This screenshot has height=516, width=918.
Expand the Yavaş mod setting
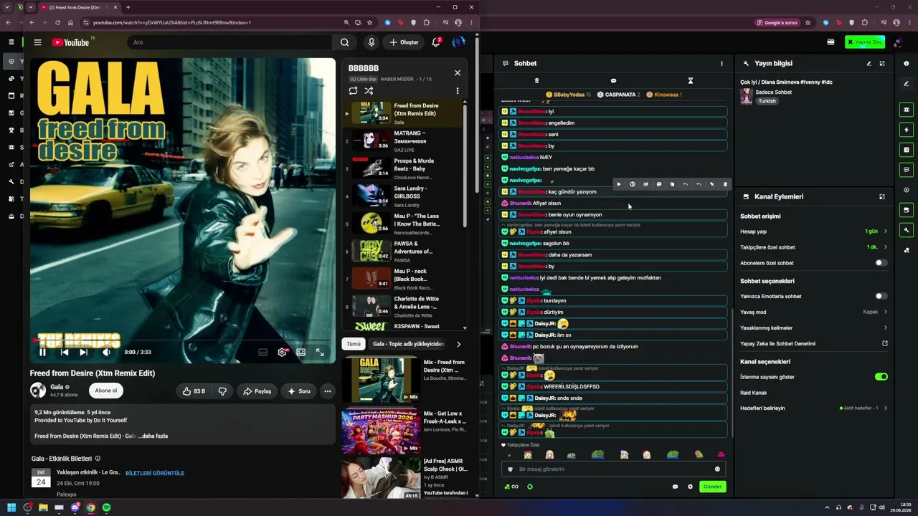coord(814,312)
